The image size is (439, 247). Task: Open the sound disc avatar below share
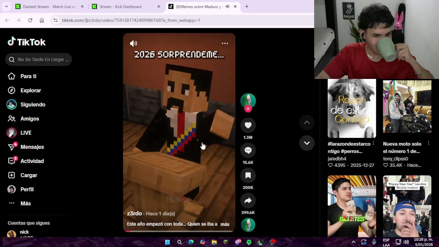248,225
